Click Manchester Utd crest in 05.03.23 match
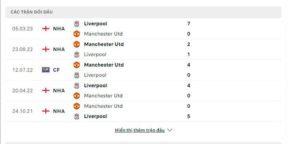287x144 pixels. click(76, 34)
